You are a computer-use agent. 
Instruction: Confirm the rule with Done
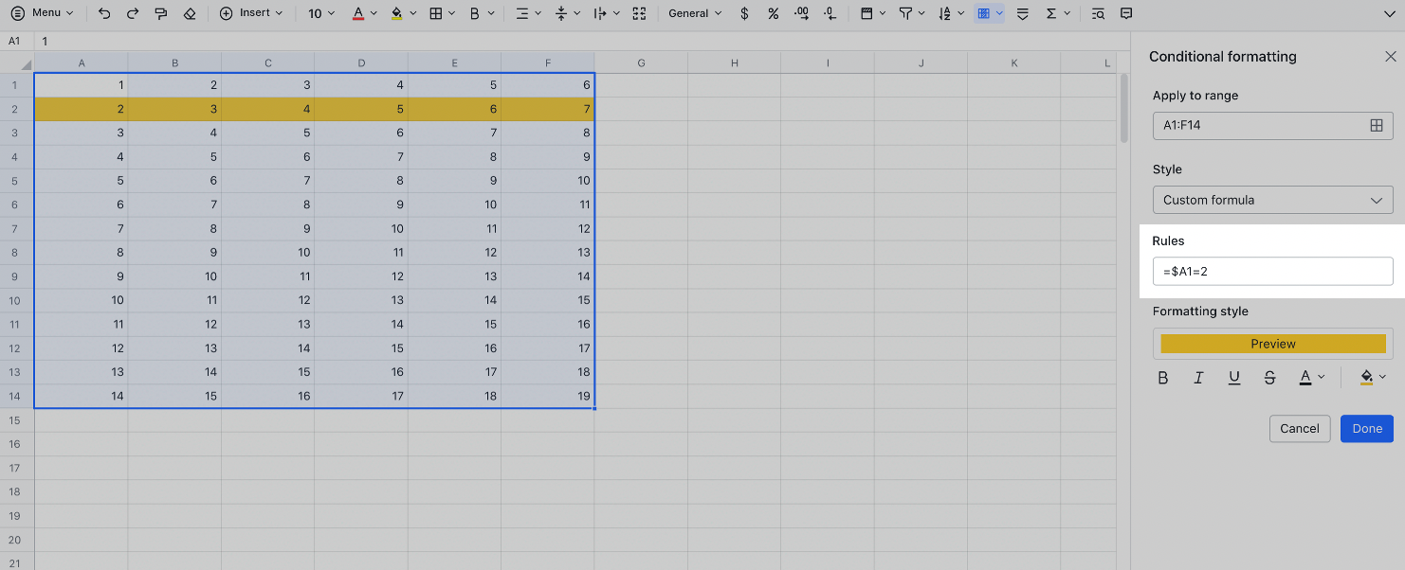(x=1366, y=428)
